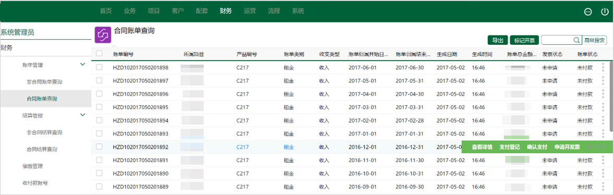The width and height of the screenshot is (614, 195).
Task: Open the more options ellipsis icon in header
Action: [588, 11]
